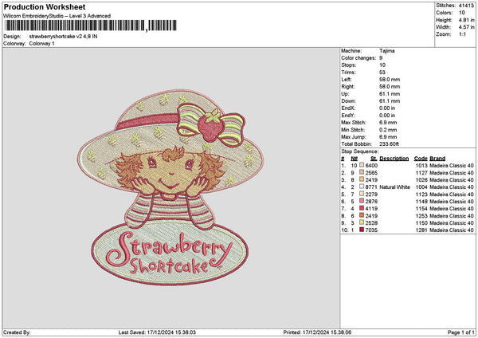Image resolution: width=478 pixels, height=338 pixels.
Task: Click the orange swatch for code 1253
Action: pyautogui.click(x=362, y=215)
